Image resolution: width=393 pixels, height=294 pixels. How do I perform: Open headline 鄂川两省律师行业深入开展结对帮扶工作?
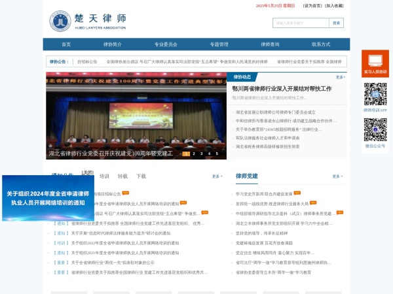(x=282, y=88)
